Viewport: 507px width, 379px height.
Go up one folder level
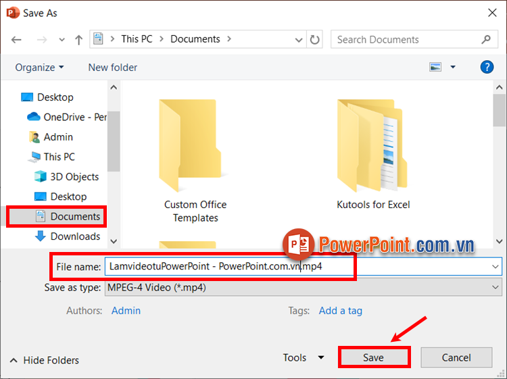[78, 40]
